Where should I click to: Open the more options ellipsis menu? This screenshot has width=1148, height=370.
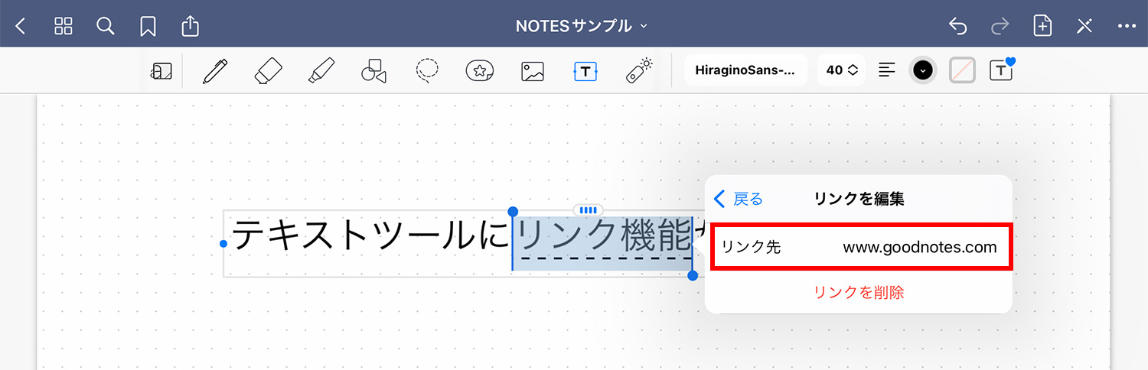(x=1127, y=26)
